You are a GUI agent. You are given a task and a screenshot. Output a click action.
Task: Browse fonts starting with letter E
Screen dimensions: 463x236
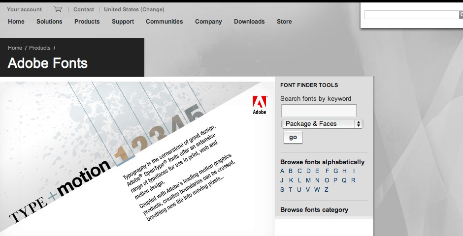point(317,171)
